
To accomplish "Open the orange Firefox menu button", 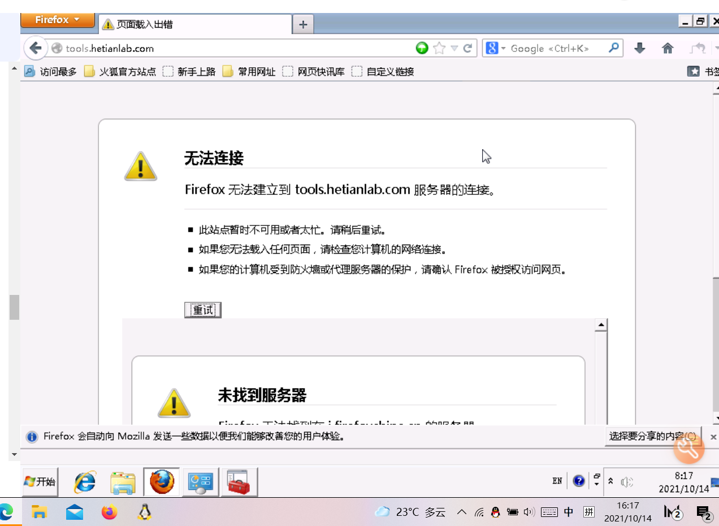I will [58, 20].
